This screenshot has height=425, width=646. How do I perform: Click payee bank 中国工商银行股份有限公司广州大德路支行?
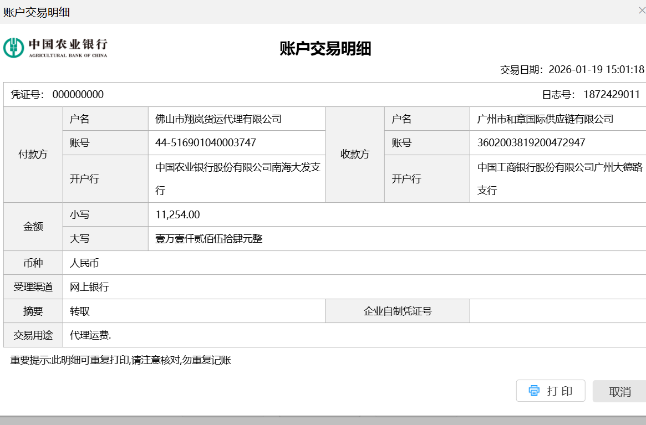tap(559, 178)
